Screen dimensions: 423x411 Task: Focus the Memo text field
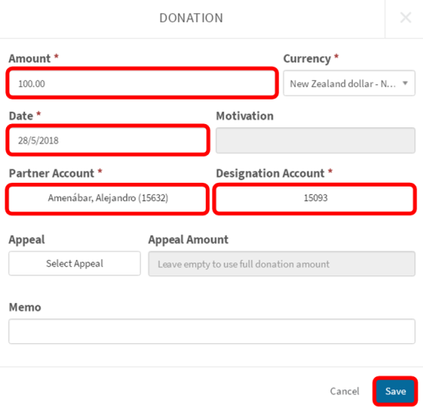click(212, 332)
